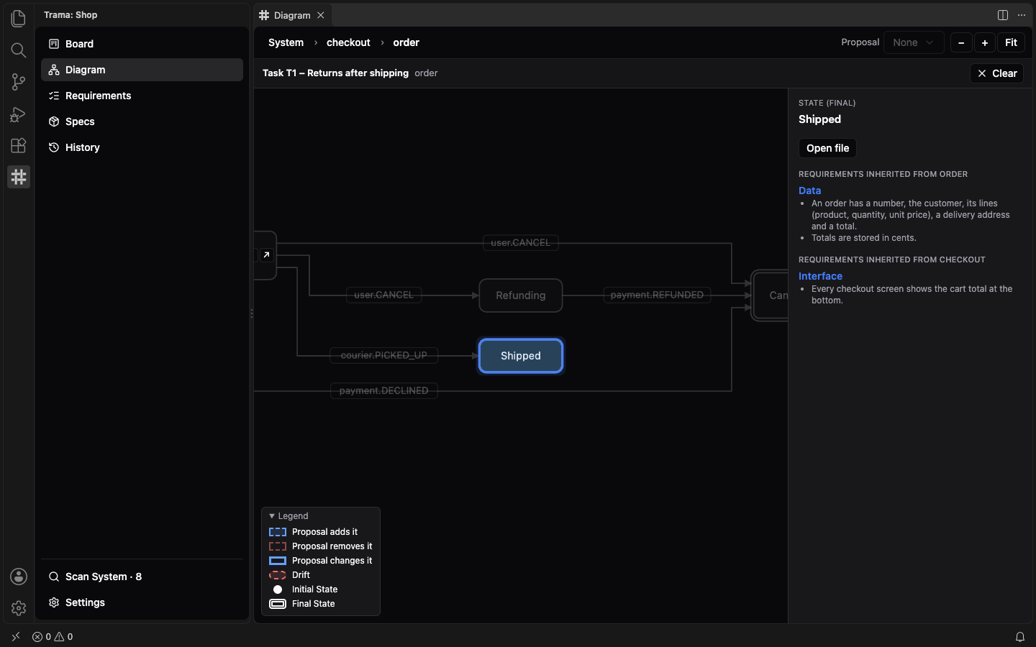Click the Proposal adds it legend swatch
The width and height of the screenshot is (1036, 647).
point(278,532)
